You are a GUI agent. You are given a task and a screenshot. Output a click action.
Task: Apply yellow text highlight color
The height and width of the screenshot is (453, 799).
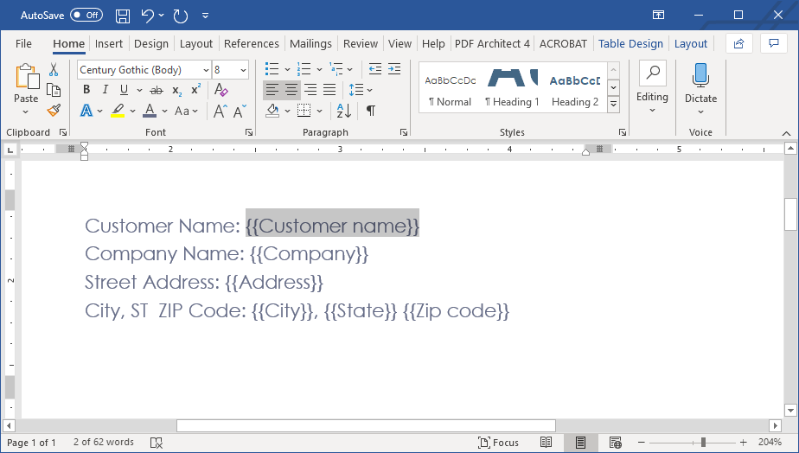click(x=118, y=111)
